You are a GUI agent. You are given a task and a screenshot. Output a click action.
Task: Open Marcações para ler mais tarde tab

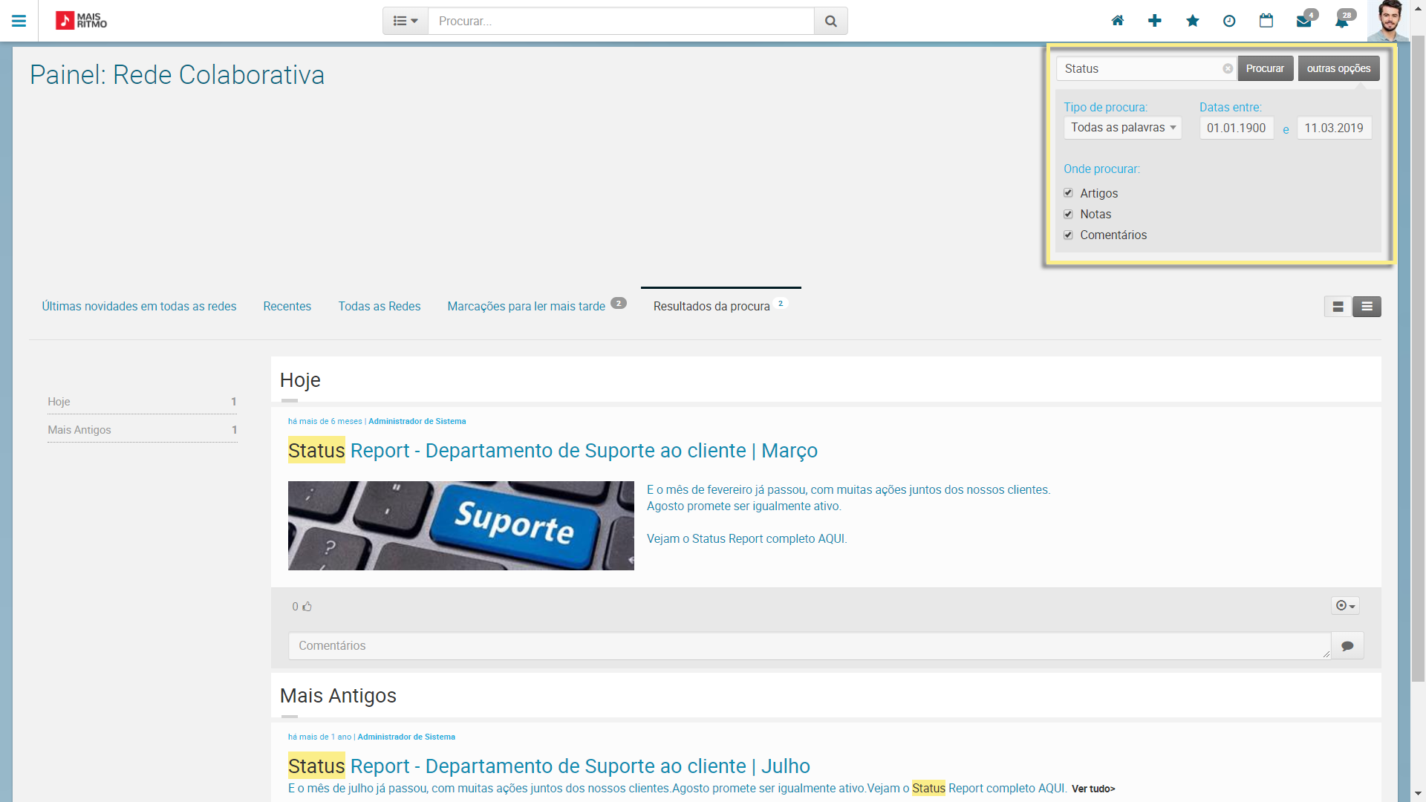click(x=536, y=306)
